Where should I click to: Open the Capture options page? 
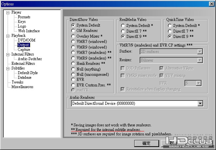pyautogui.click(x=24, y=50)
